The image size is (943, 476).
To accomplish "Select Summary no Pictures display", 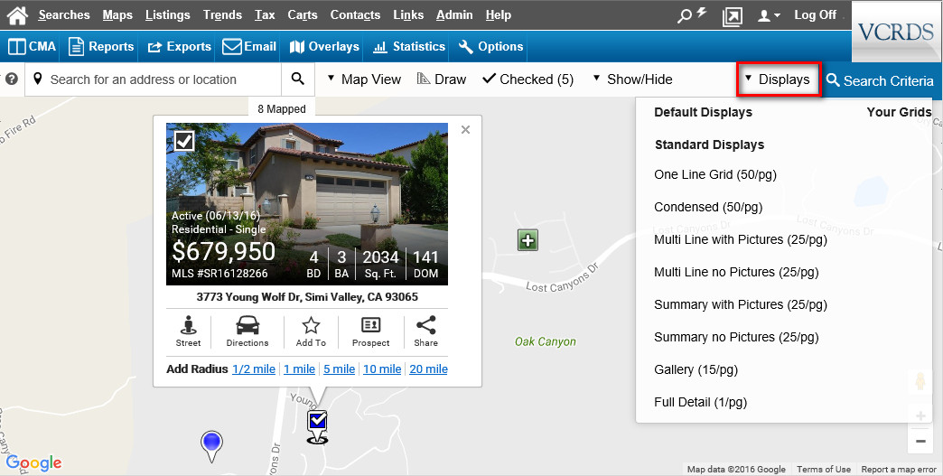I will pos(736,337).
